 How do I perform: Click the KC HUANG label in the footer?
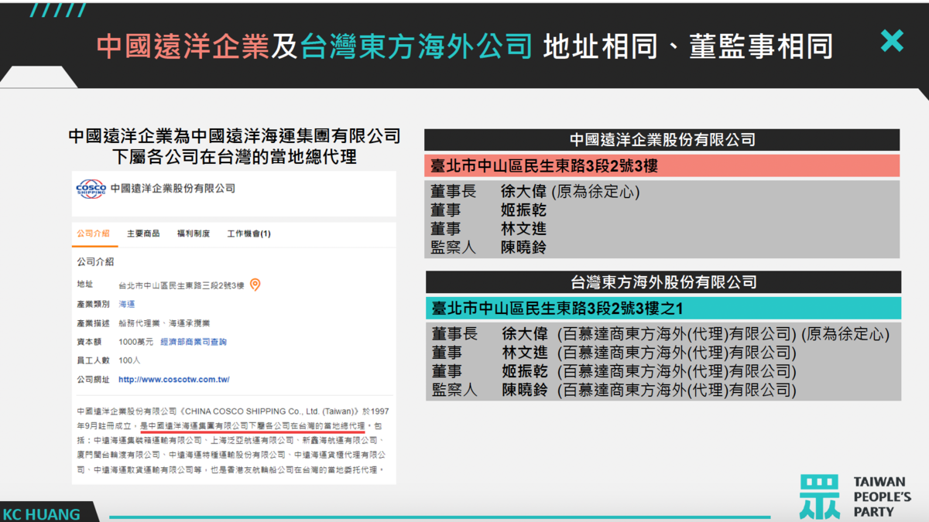click(x=42, y=514)
